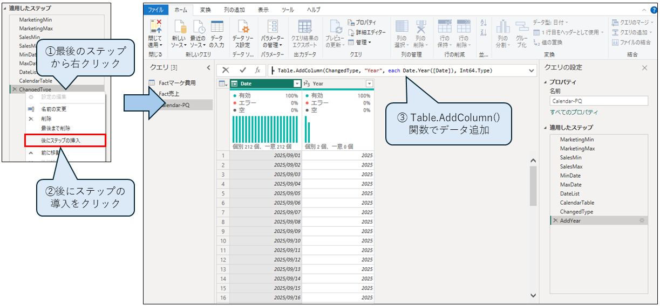Click the gear icon beside AddYear step
This screenshot has width=660, height=306.
(x=642, y=221)
